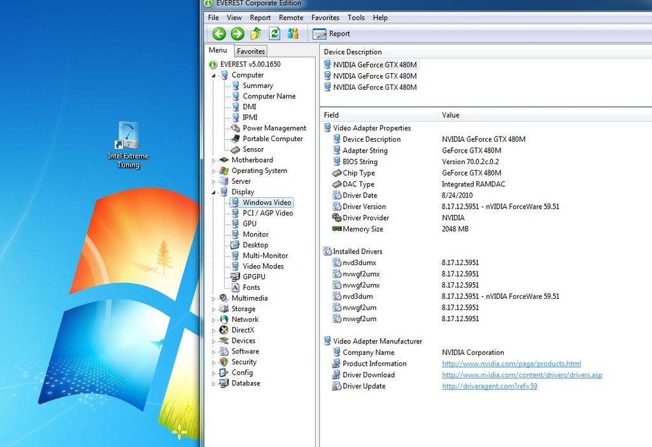The image size is (652, 447).
Task: Select Intel Extreme Tuning desktop shortcut
Action: pos(128,145)
